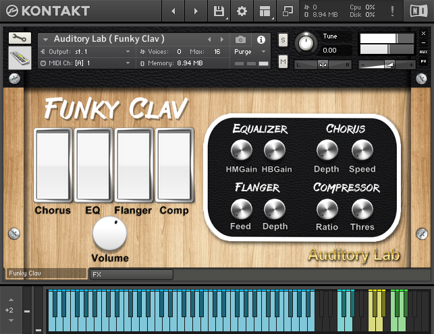Select the Funky Clav tab
This screenshot has width=434, height=334.
click(45, 274)
